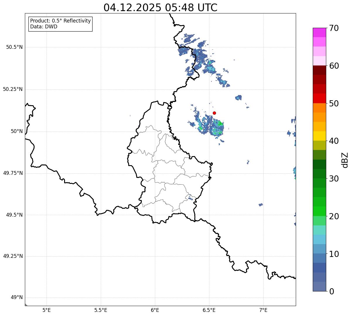This screenshot has height=316, width=352.
Task: Pick the orange swatch just below 50 dBZ
Action: [x=319, y=108]
